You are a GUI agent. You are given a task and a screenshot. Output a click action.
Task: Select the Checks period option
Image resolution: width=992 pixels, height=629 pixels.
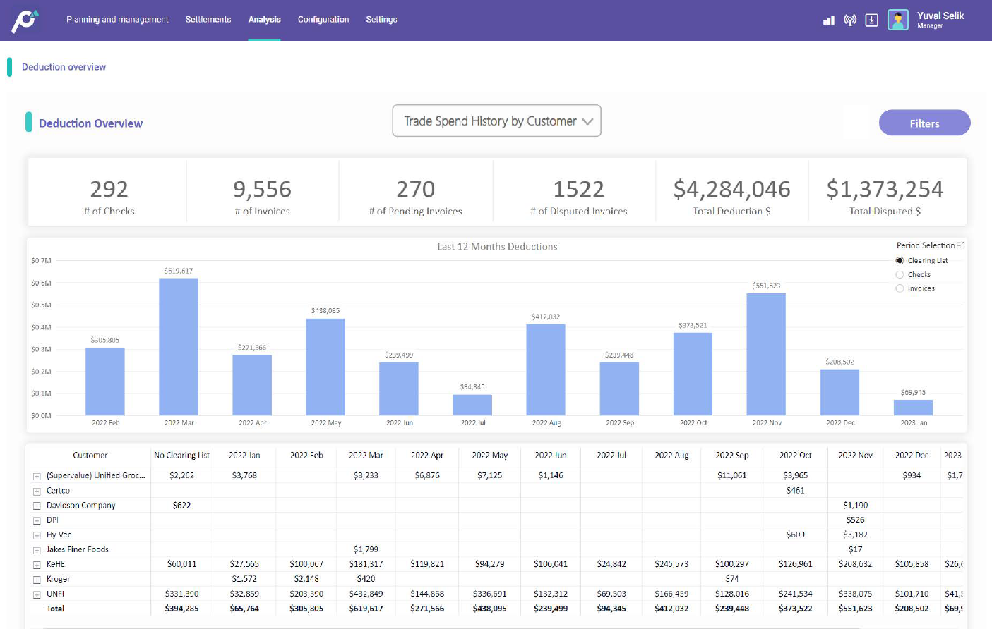pos(900,274)
